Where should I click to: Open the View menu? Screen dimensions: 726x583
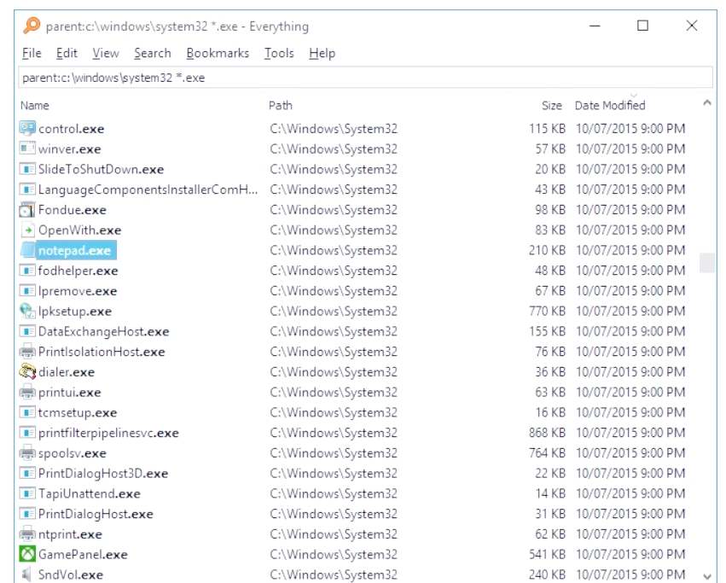pyautogui.click(x=106, y=53)
